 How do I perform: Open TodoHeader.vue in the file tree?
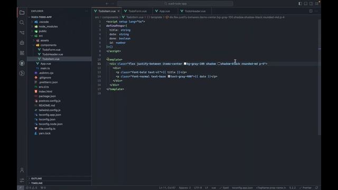(59, 54)
